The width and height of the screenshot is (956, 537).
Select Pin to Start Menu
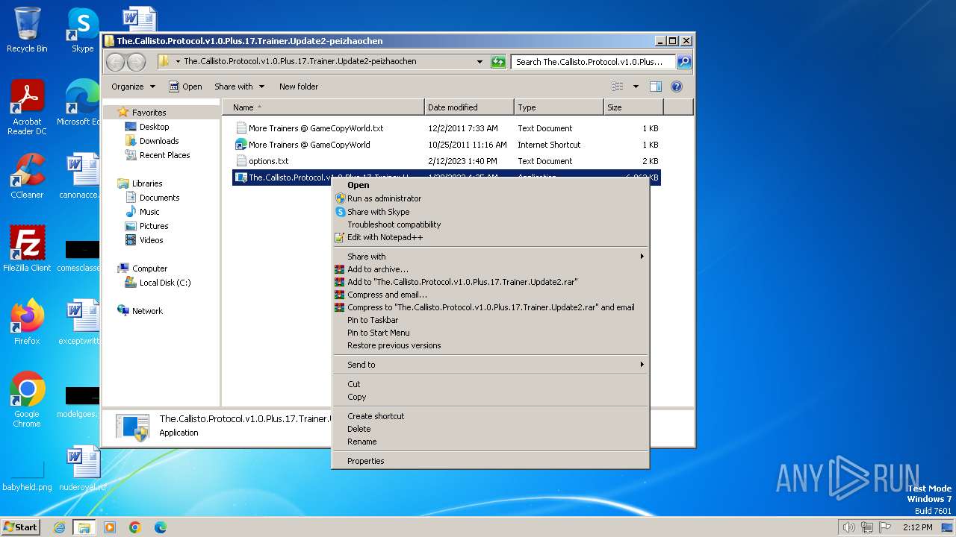tap(490, 333)
